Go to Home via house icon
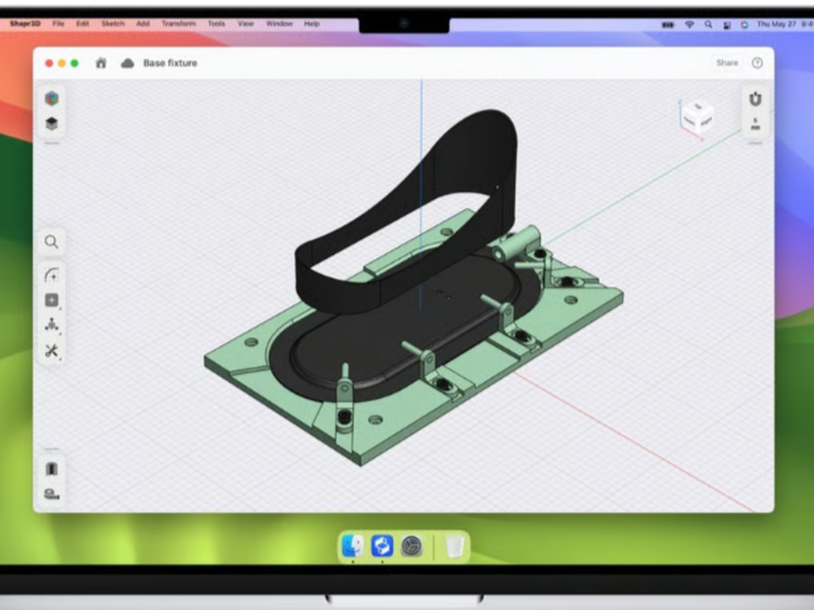Viewport: 814px width, 610px height. pos(101,63)
